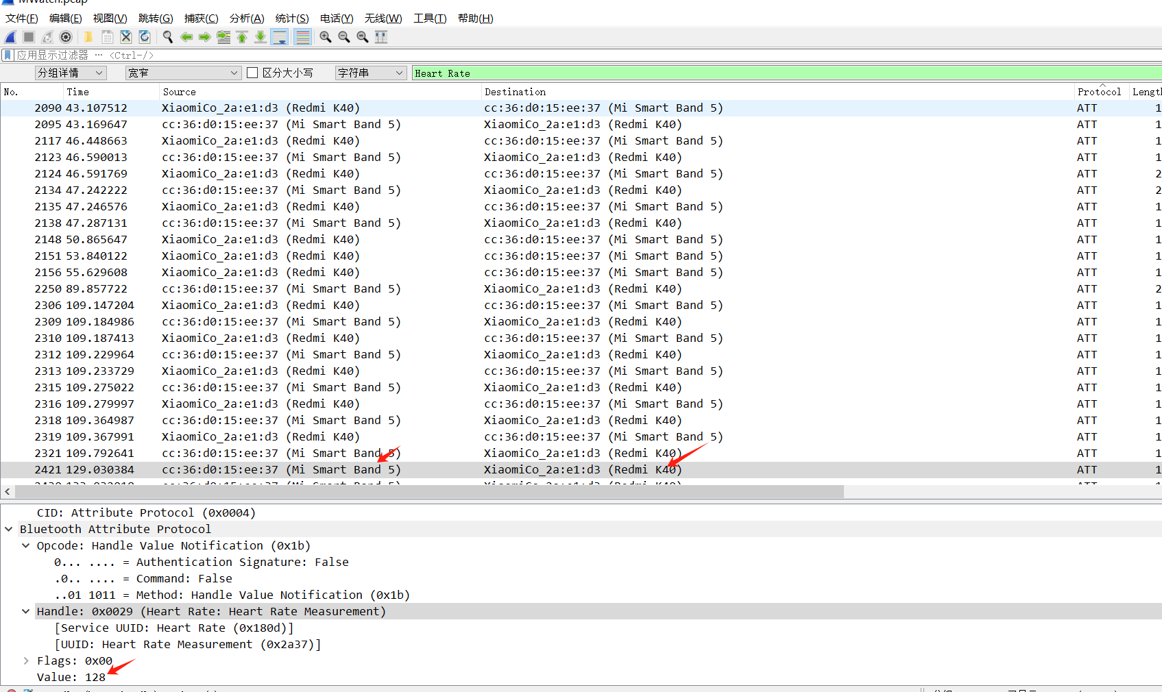
Task: Open the 视图(V) menu
Action: (110, 18)
